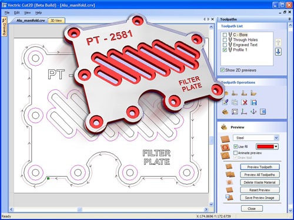Viewport: 294px width, 220px height.
Task: Click the edit toolpath pencil icon
Action: pos(225,102)
